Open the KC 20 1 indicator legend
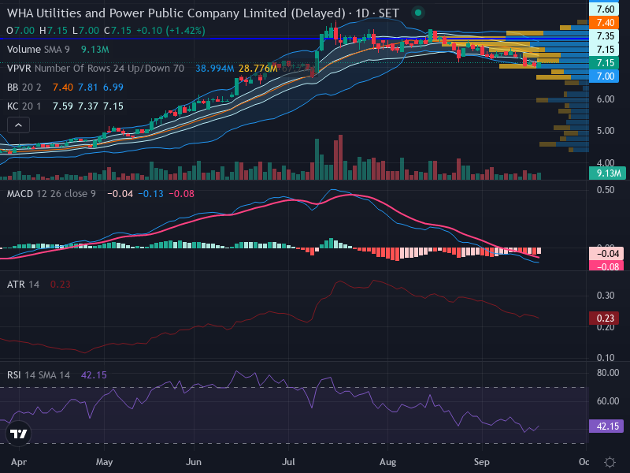Screen dimensions: 630x473 click(x=24, y=106)
